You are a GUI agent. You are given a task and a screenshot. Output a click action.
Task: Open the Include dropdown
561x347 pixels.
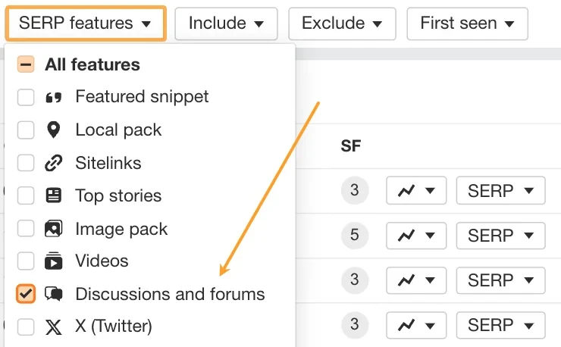pyautogui.click(x=226, y=23)
